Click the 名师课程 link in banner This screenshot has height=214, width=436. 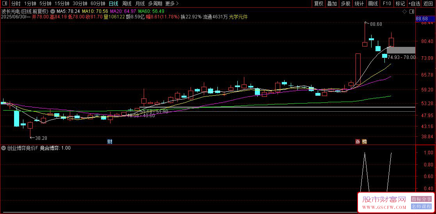pyautogui.click(x=422, y=207)
